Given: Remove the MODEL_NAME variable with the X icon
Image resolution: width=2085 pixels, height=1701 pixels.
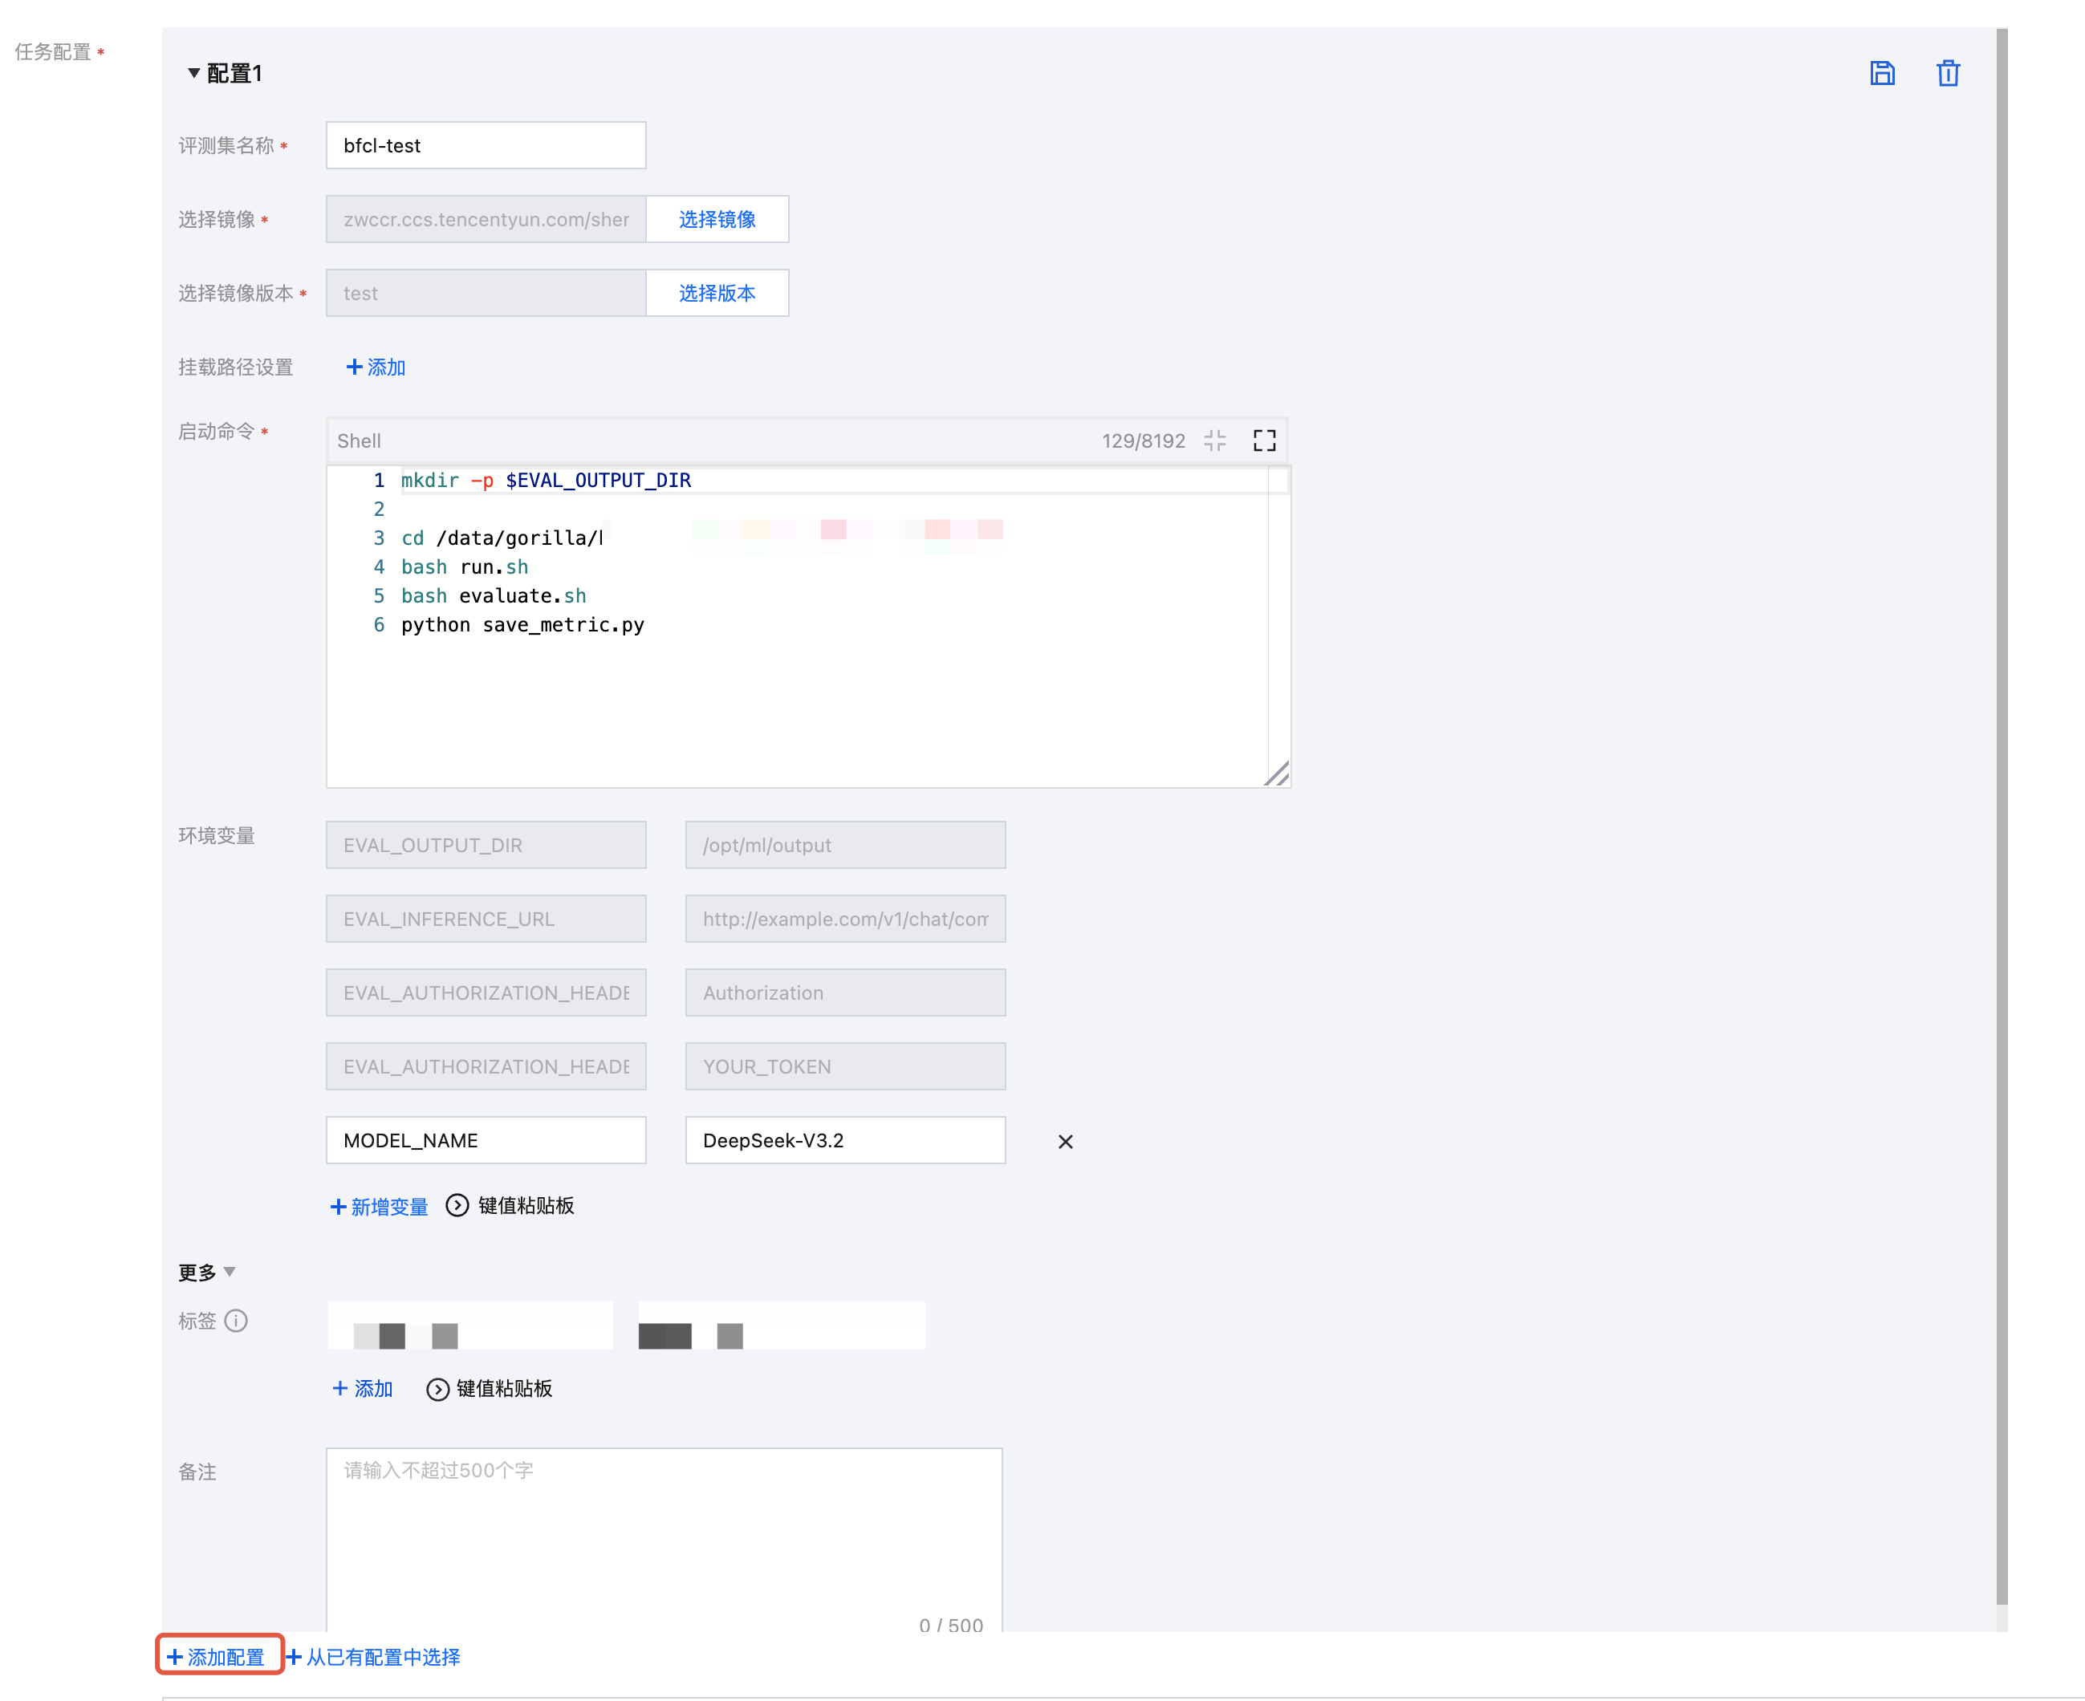Looking at the screenshot, I should coord(1065,1142).
